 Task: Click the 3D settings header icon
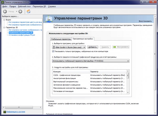49,19
